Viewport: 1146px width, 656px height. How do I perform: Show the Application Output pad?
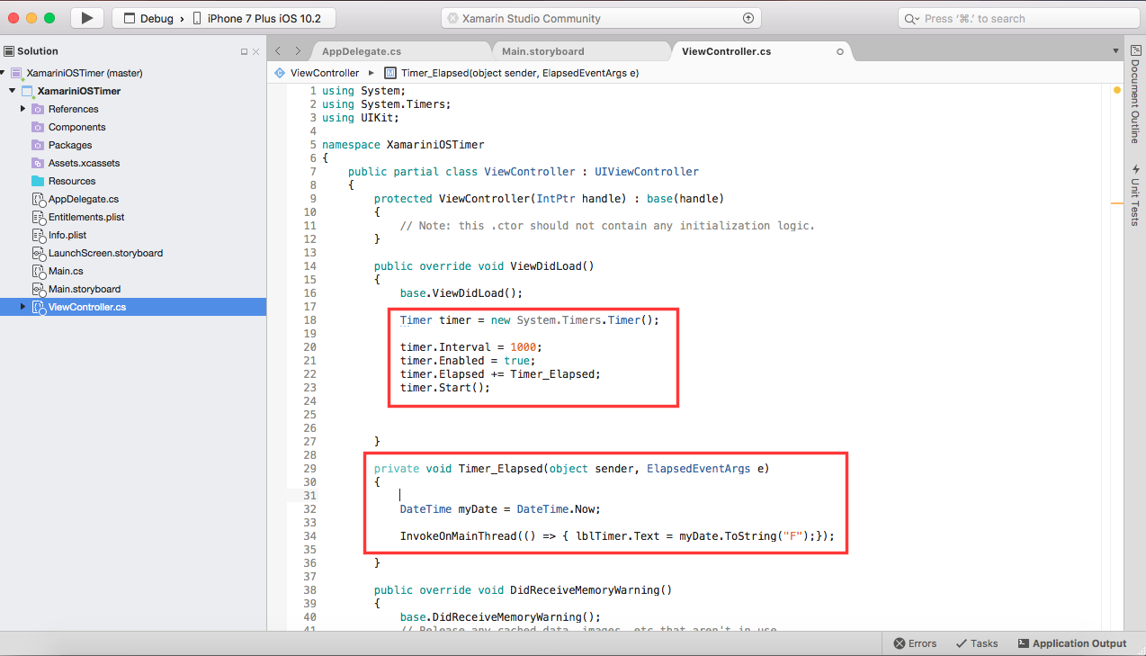point(1072,643)
